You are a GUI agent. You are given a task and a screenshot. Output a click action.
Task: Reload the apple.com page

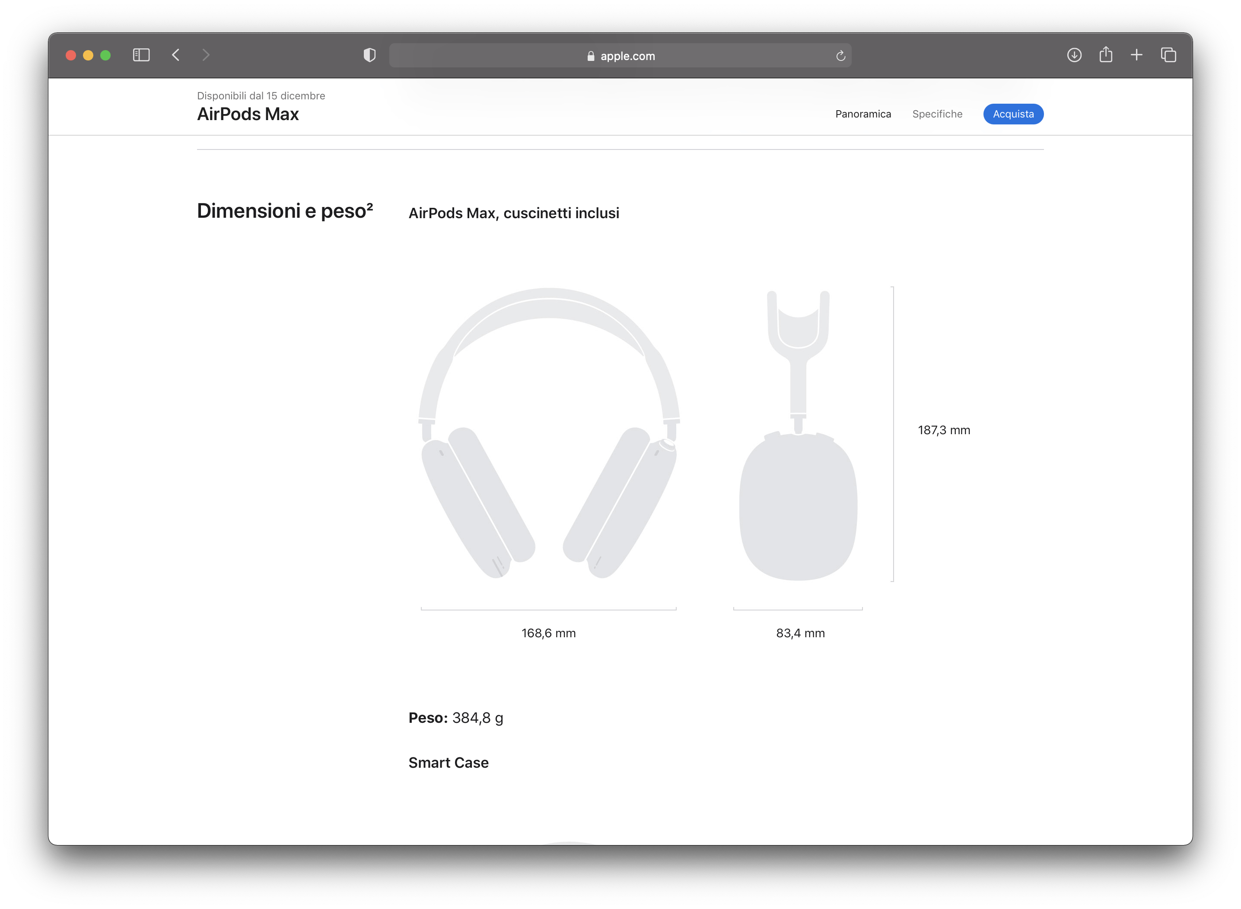[840, 56]
